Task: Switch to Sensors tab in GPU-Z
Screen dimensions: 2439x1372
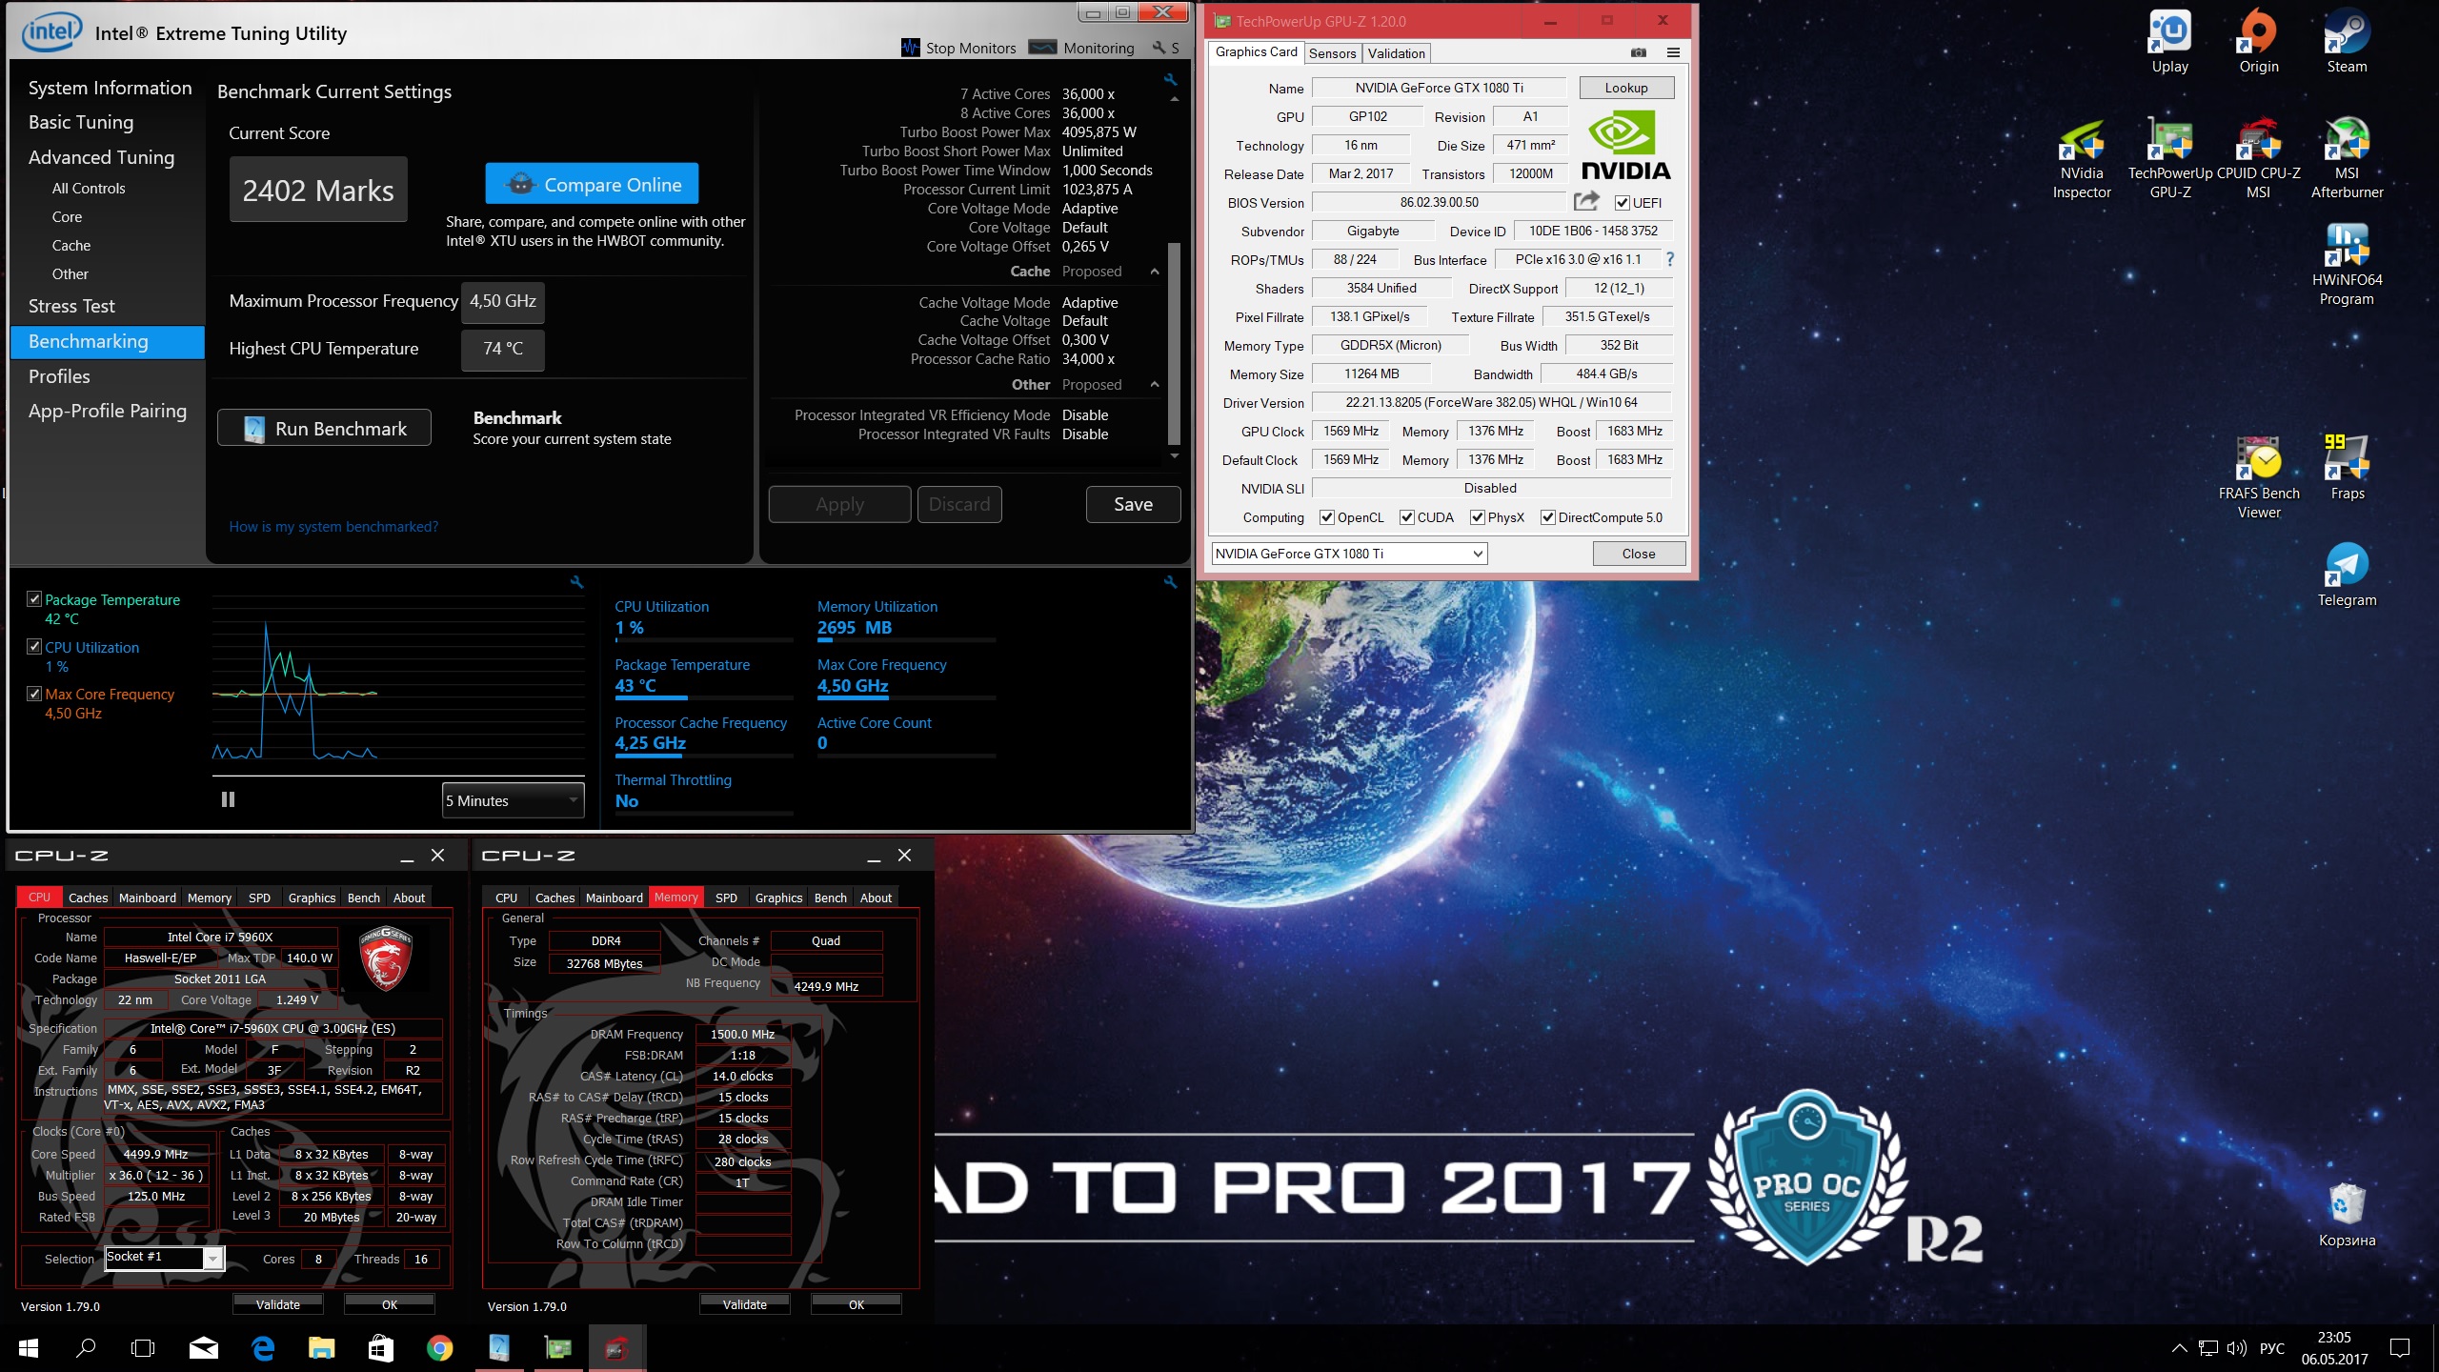Action: point(1332,53)
